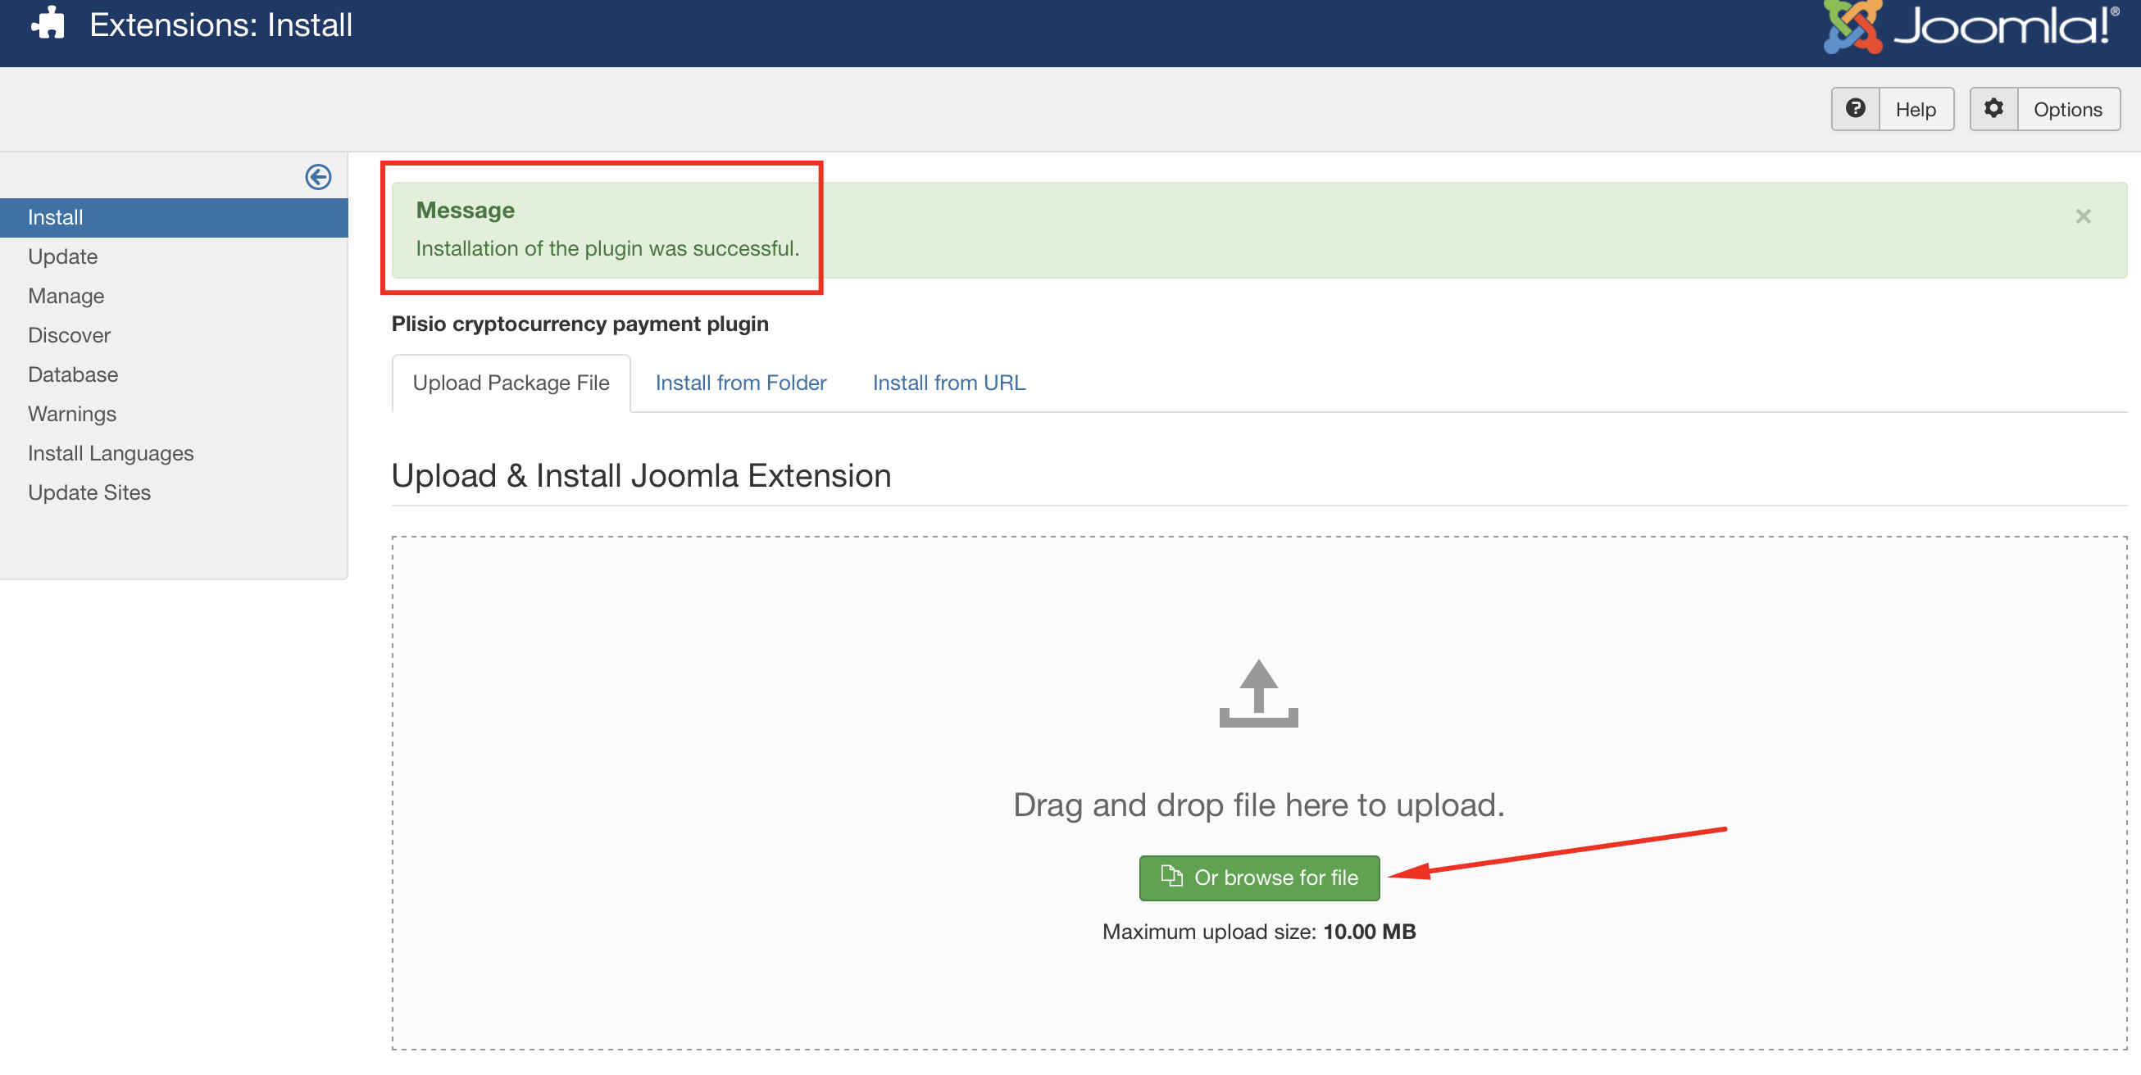Open the Options button
The width and height of the screenshot is (2141, 1075).
[x=2044, y=109]
